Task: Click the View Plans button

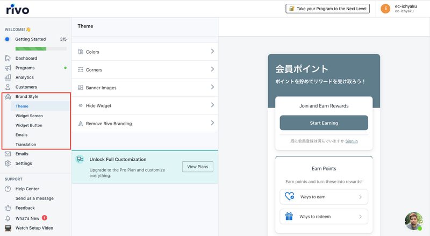Action: point(197,167)
